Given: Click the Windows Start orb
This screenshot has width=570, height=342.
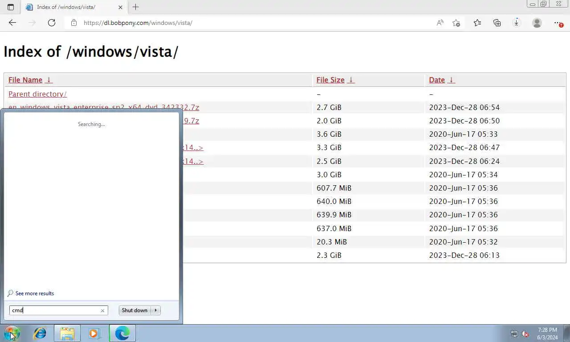Looking at the screenshot, I should tap(12, 333).
